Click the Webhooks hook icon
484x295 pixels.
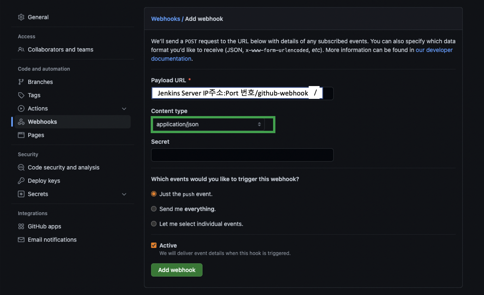coord(21,122)
